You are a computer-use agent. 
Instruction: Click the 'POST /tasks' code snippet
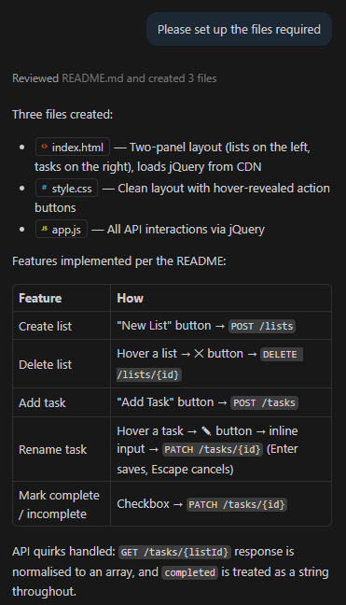point(264,402)
